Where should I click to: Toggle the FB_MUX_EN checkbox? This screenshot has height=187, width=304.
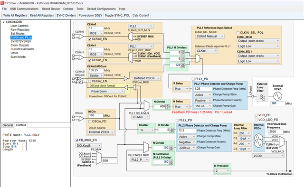tap(77, 140)
